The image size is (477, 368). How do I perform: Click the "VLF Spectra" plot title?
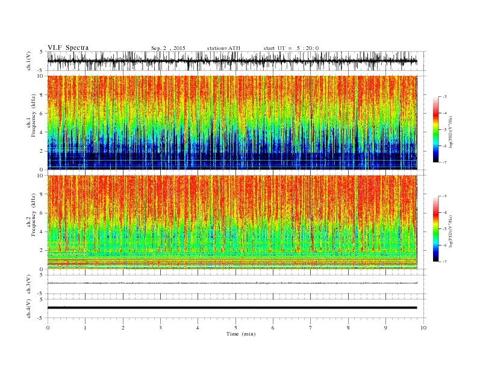pos(68,48)
